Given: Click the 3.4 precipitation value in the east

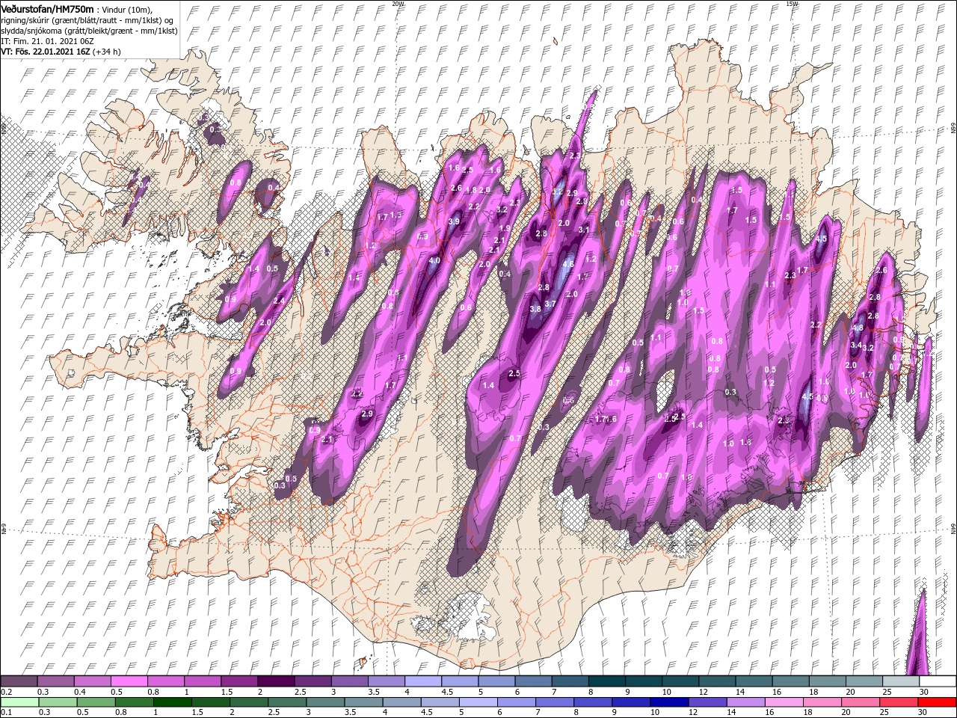Looking at the screenshot, I should (857, 345).
